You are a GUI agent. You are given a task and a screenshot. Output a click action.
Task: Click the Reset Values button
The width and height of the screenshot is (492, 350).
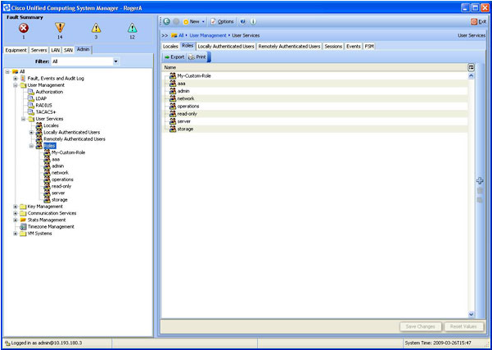tap(463, 326)
